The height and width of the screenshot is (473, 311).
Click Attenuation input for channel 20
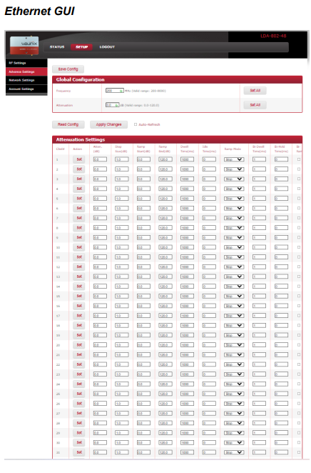(100, 345)
